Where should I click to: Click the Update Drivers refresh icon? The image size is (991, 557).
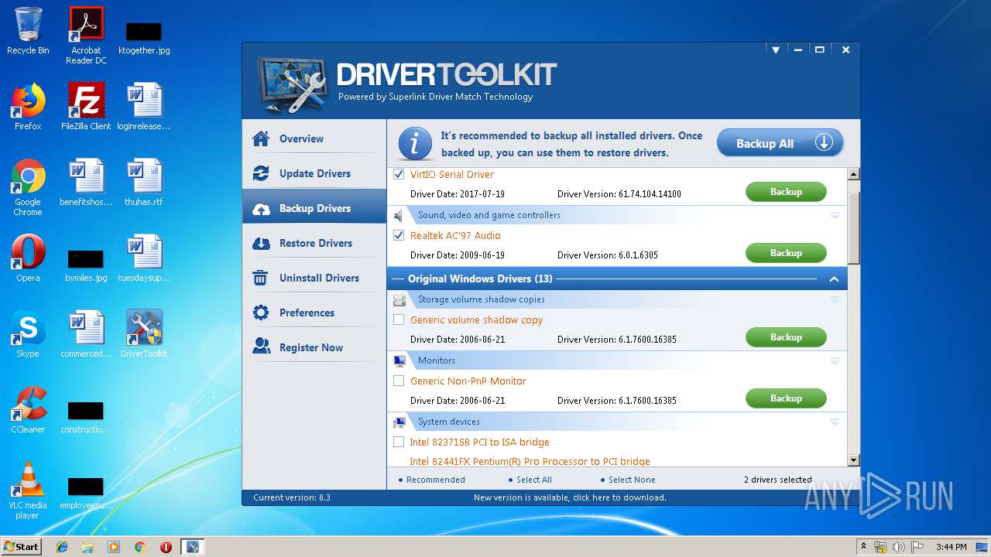tap(261, 173)
